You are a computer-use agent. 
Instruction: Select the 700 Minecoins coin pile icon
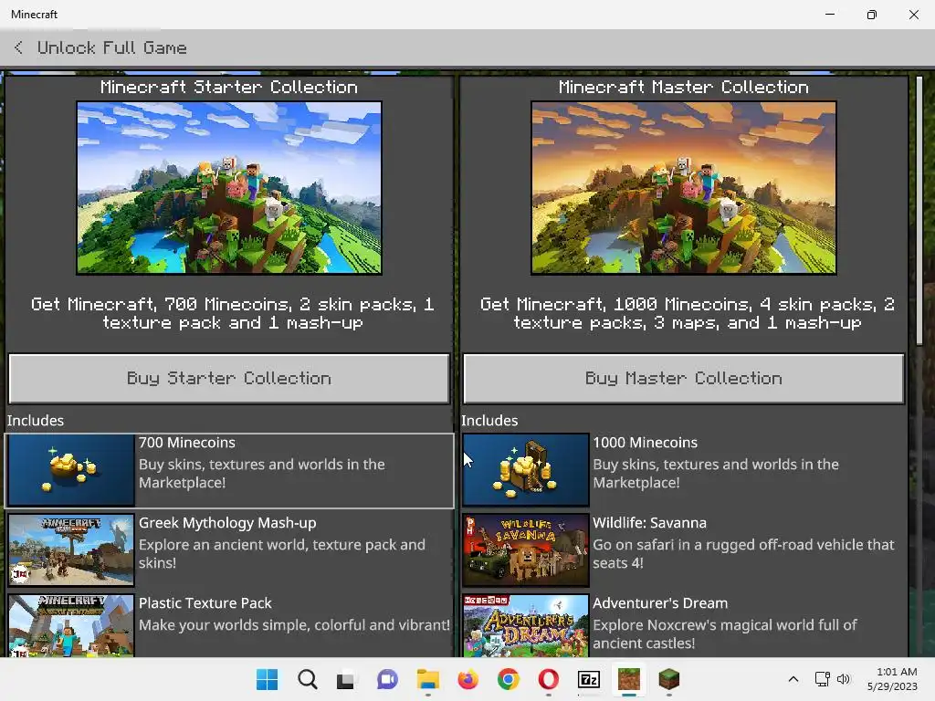click(71, 470)
